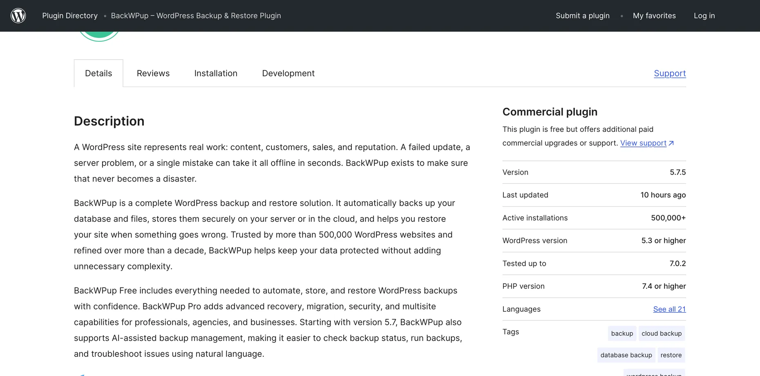This screenshot has width=760, height=376.
Task: Open the Support link
Action: click(x=670, y=73)
